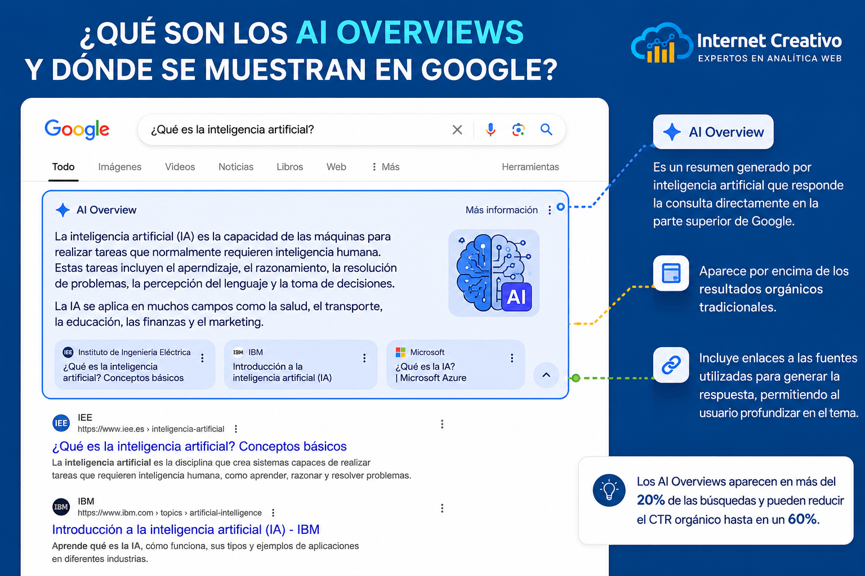Open the right-side options for the IBM result

pos(442,508)
